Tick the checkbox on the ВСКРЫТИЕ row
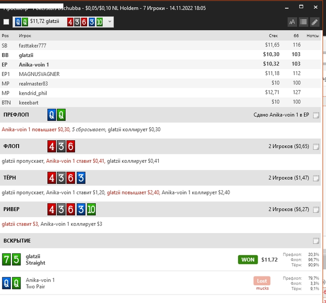 (x=316, y=241)
